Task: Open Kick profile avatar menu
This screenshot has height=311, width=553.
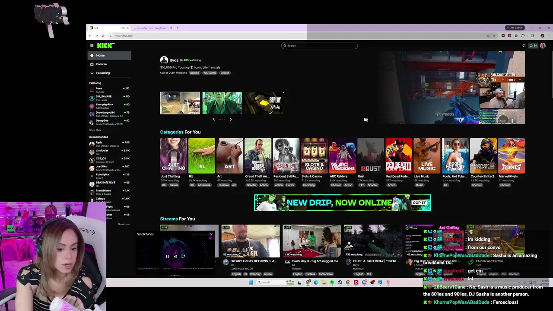Action: (543, 45)
